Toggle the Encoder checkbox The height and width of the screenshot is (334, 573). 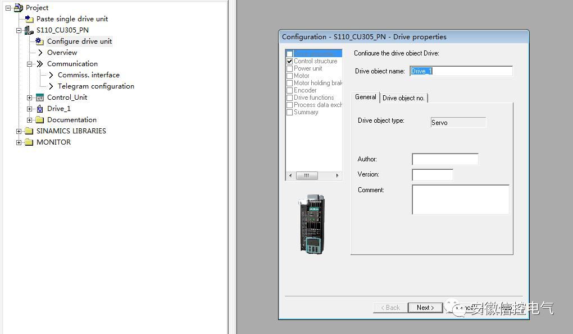(290, 90)
